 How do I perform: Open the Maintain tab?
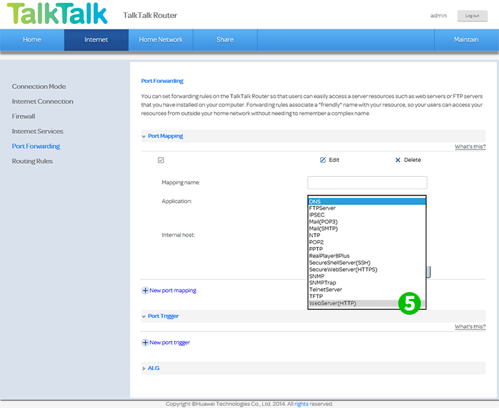click(x=466, y=40)
